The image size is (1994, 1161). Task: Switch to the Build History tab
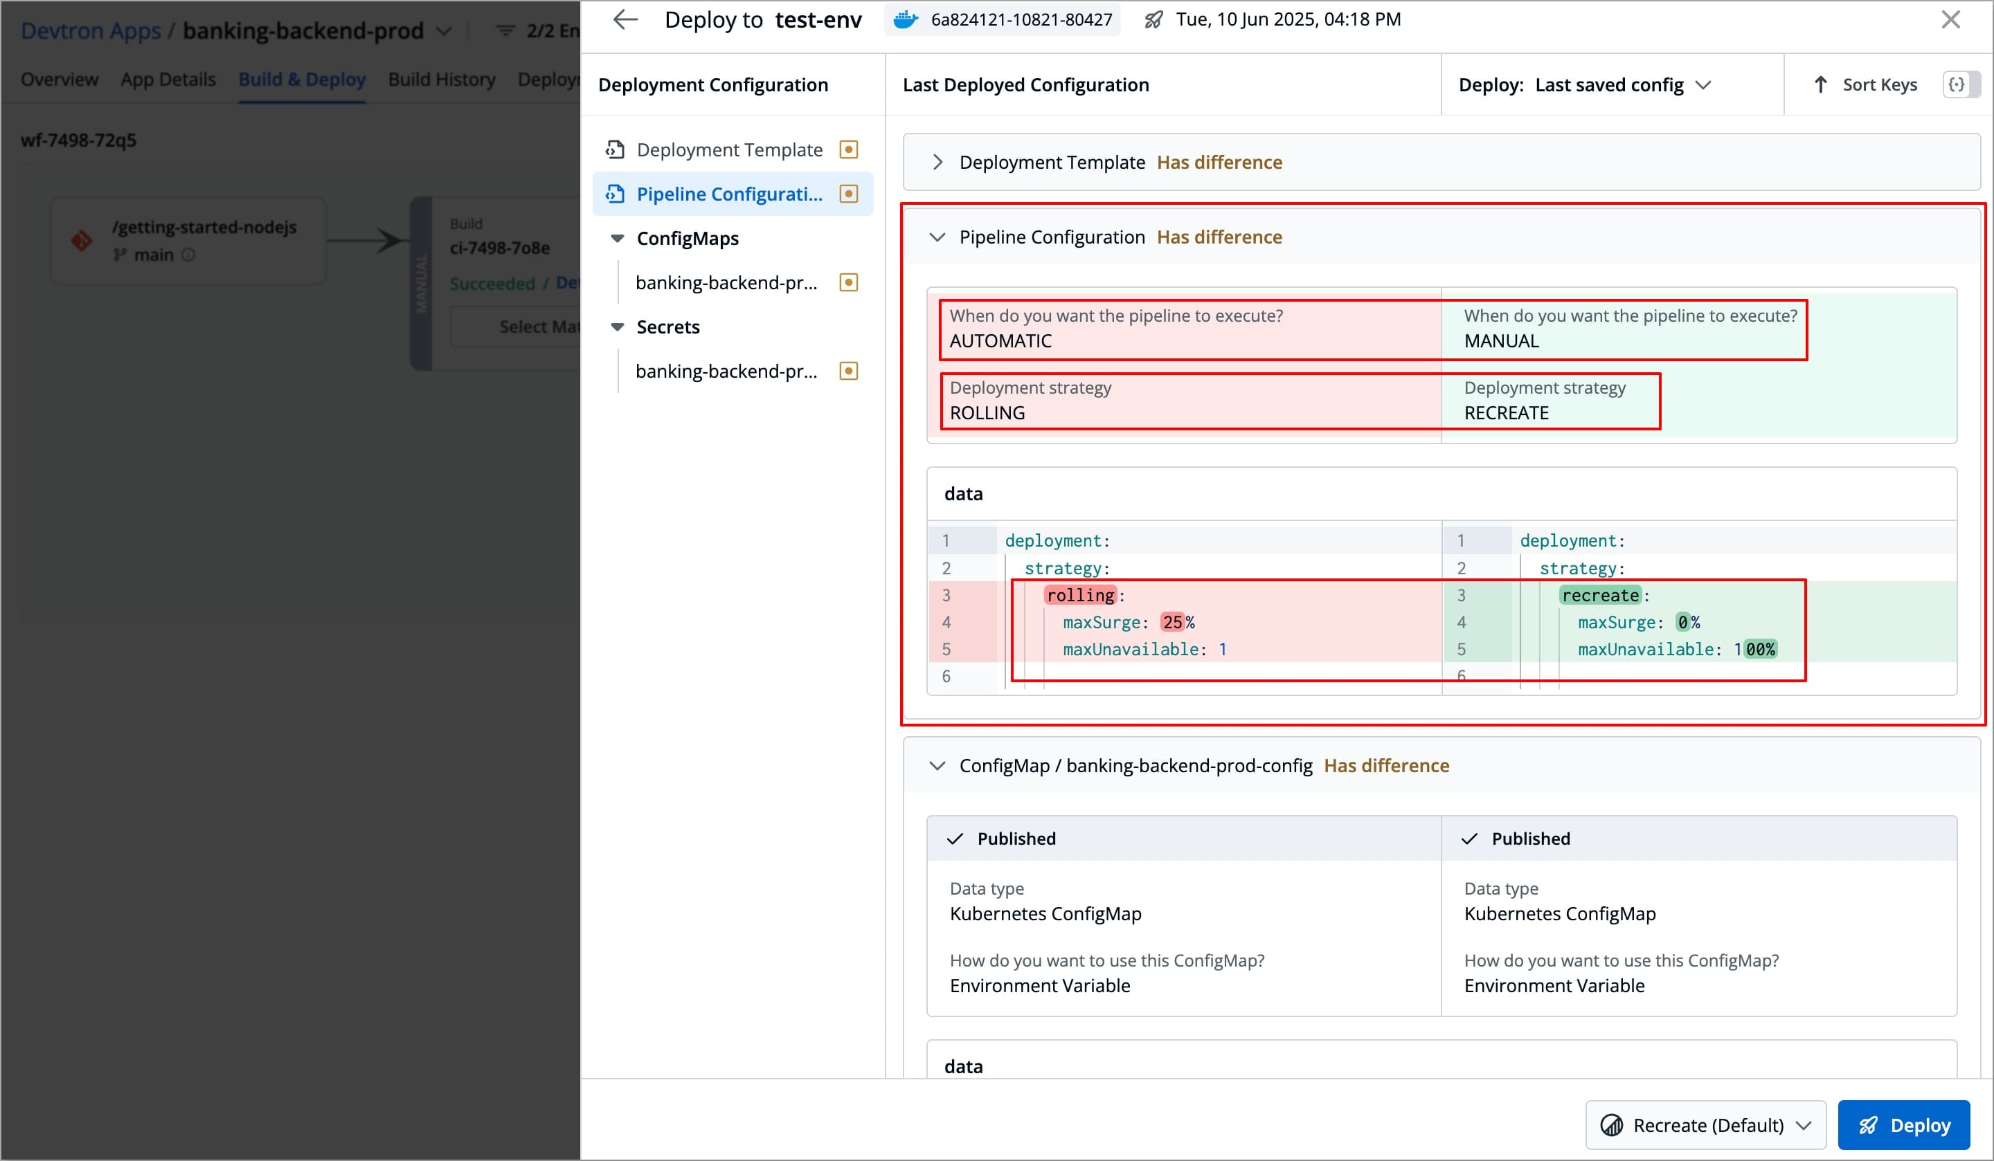click(441, 78)
